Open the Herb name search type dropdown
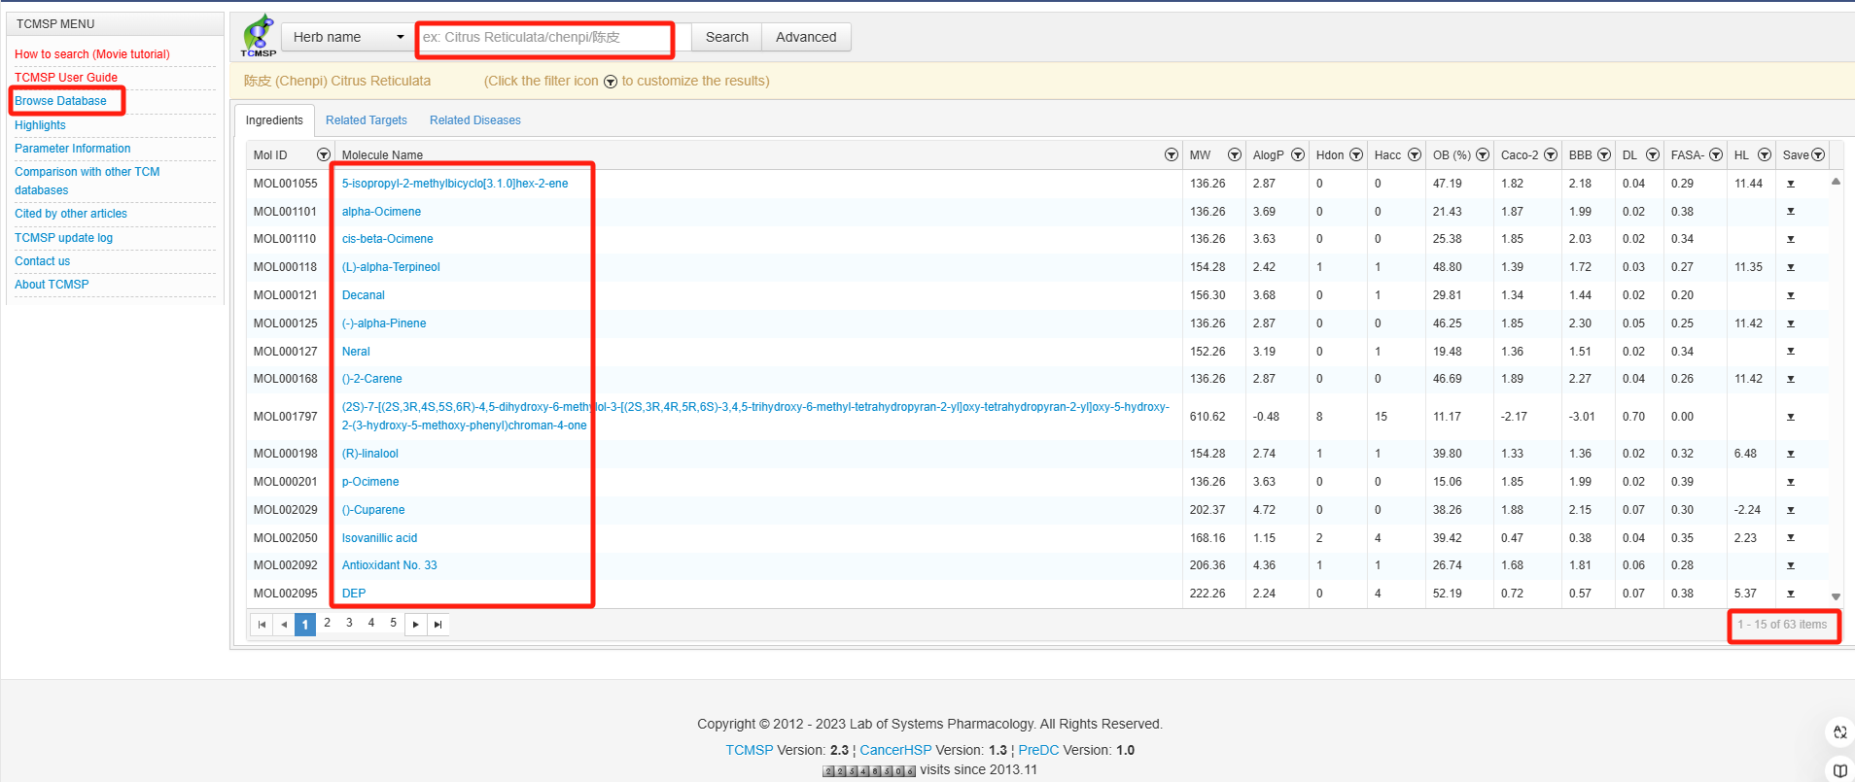Viewport: 1855px width, 782px height. [347, 37]
